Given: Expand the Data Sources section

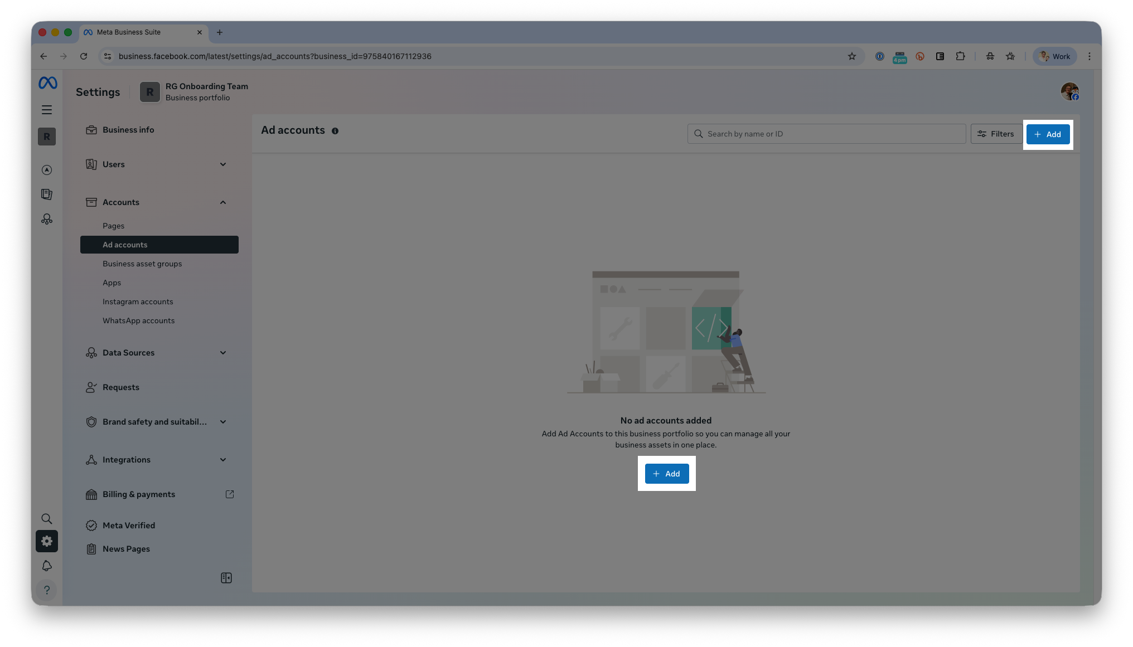Looking at the screenshot, I should click(x=223, y=353).
